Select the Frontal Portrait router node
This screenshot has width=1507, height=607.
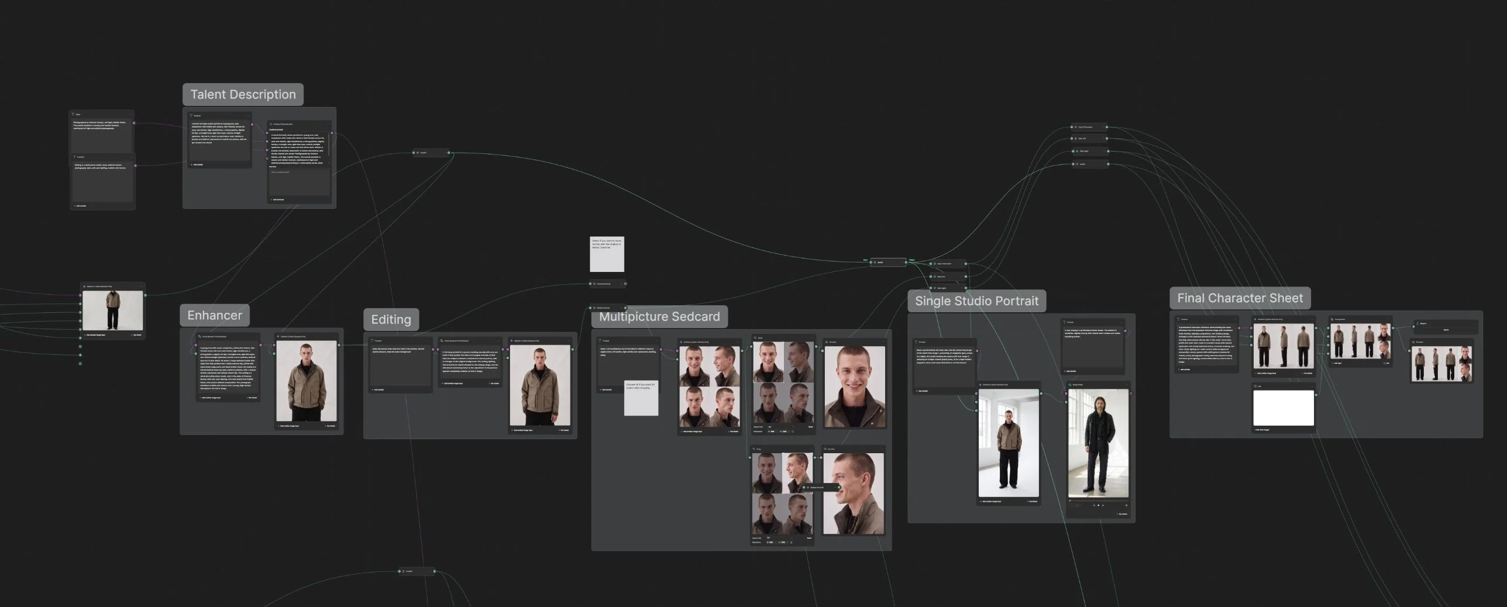608,284
